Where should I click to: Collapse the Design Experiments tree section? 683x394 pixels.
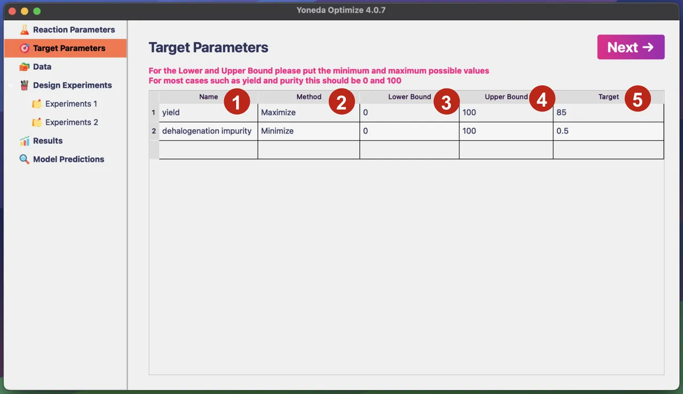(x=11, y=85)
